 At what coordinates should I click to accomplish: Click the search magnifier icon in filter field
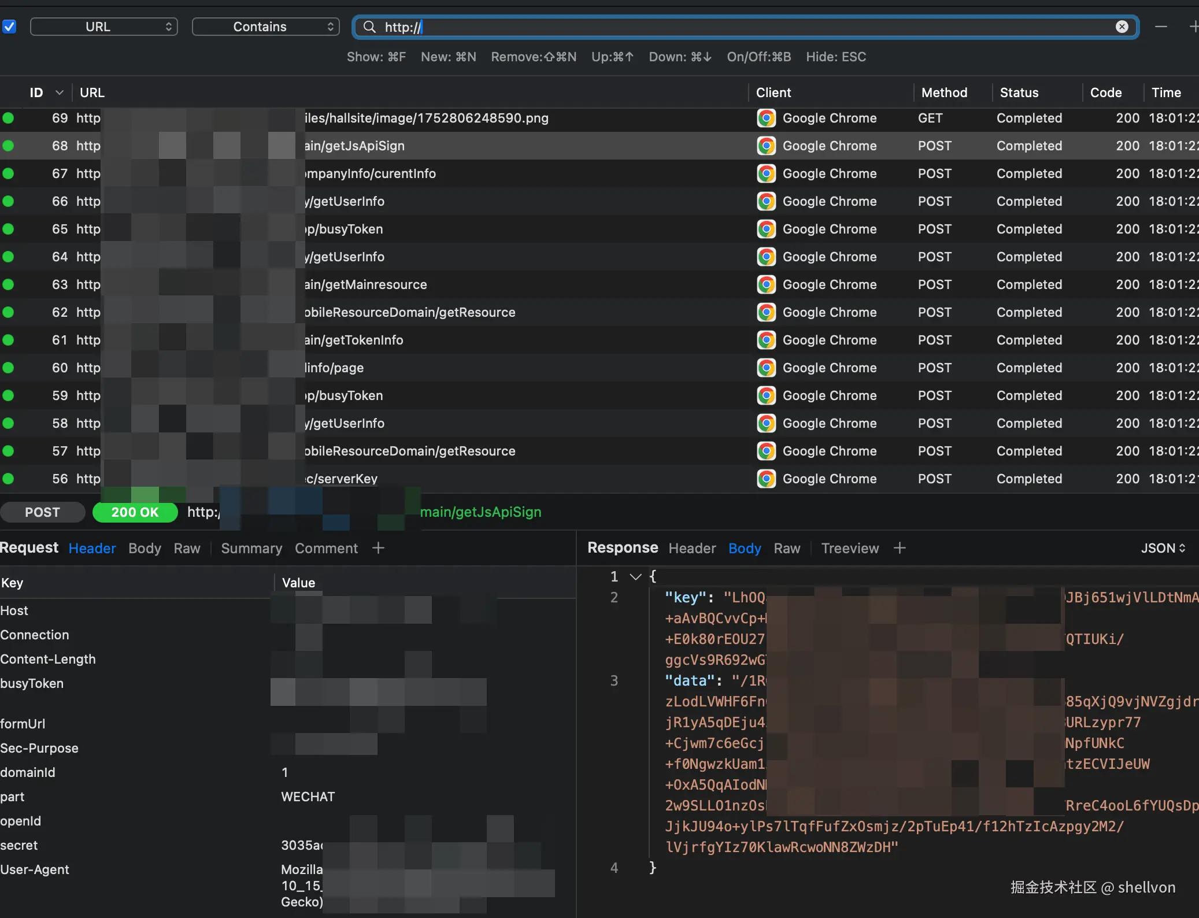click(369, 27)
